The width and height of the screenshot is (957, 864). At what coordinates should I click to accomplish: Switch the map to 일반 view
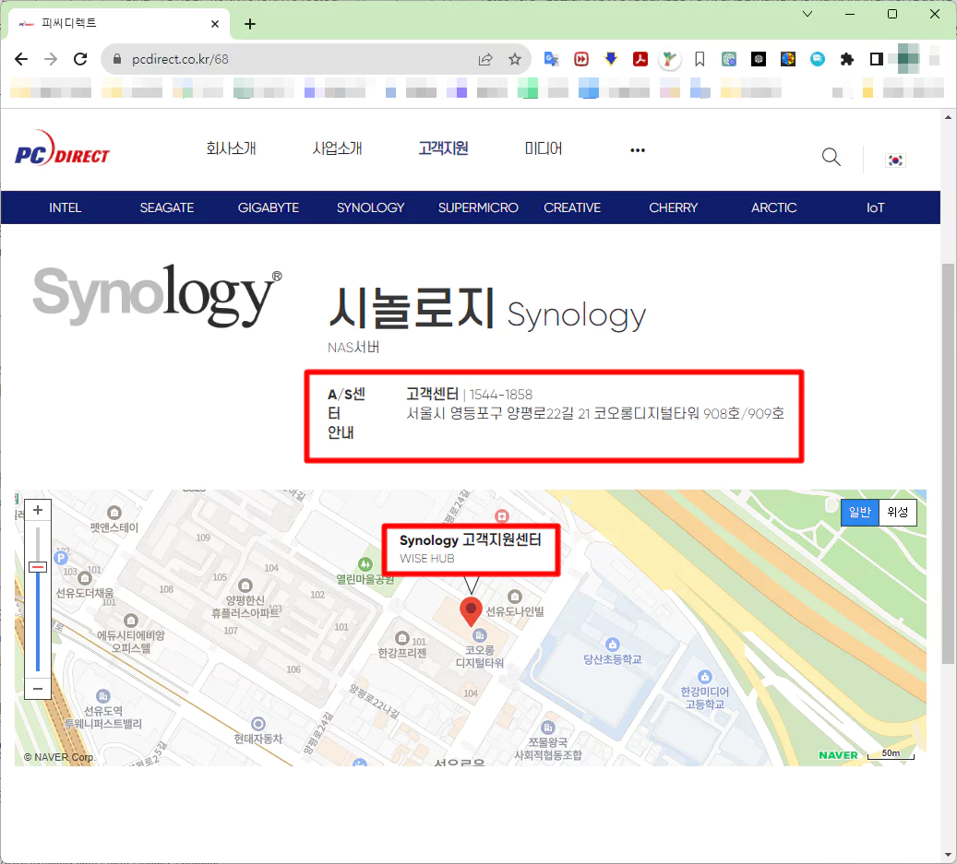(x=859, y=512)
